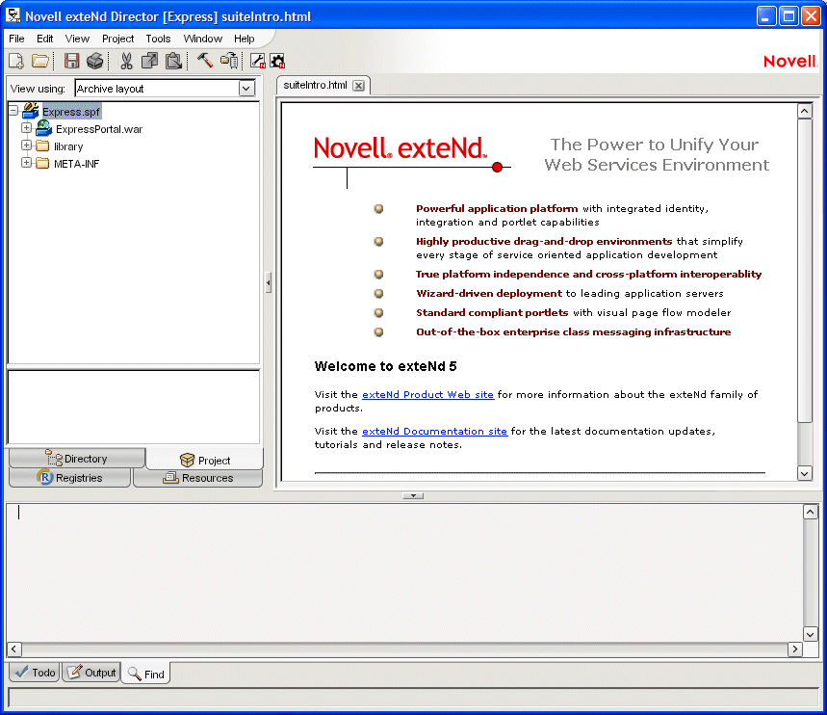Image resolution: width=827 pixels, height=715 pixels.
Task: Click the Print toolbar icon
Action: click(x=95, y=61)
